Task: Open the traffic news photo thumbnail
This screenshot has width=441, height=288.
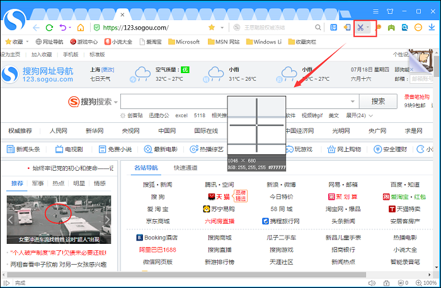Action: (59, 220)
